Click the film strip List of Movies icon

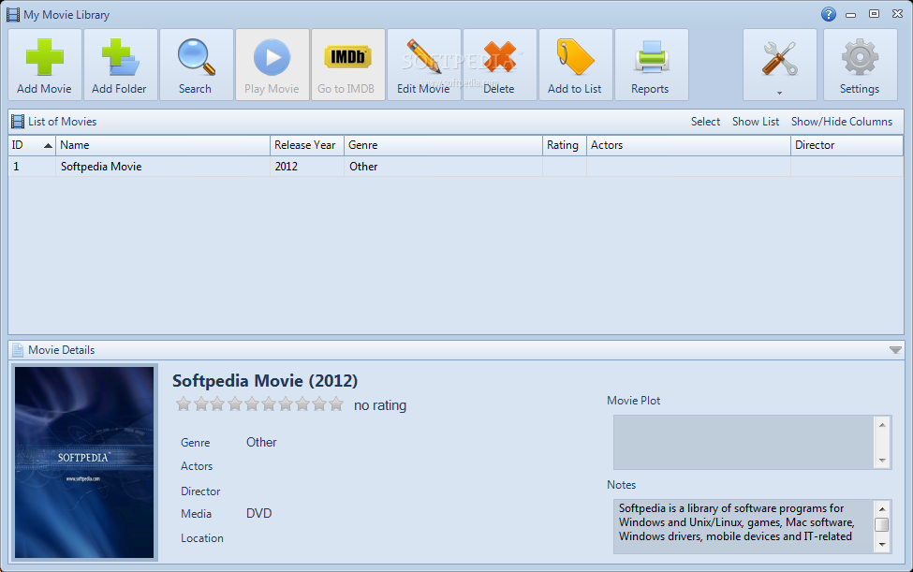coord(18,122)
